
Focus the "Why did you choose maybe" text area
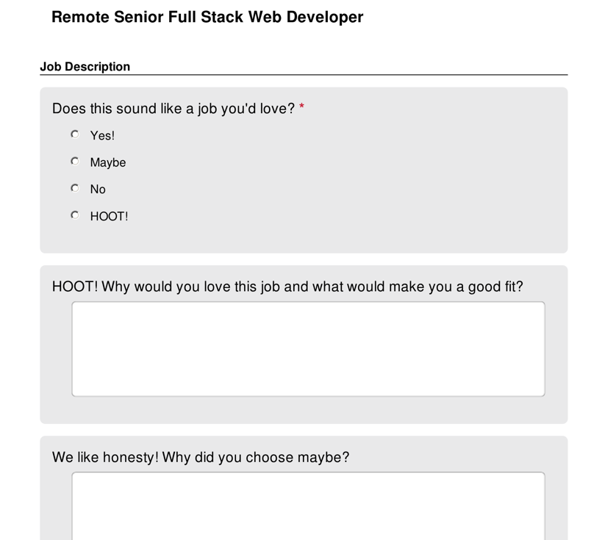pos(308,506)
